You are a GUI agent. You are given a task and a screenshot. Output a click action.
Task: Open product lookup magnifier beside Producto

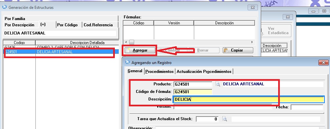tap(217, 84)
